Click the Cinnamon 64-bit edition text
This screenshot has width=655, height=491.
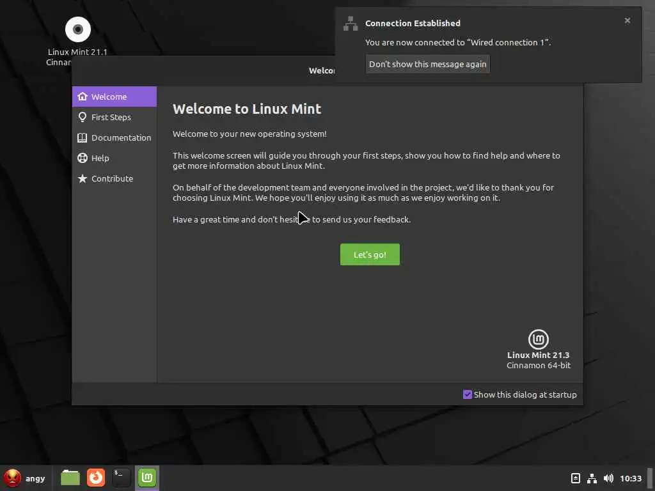[x=539, y=365]
